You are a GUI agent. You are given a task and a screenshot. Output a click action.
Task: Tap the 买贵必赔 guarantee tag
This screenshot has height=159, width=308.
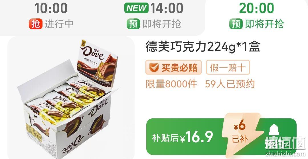pos(173,68)
